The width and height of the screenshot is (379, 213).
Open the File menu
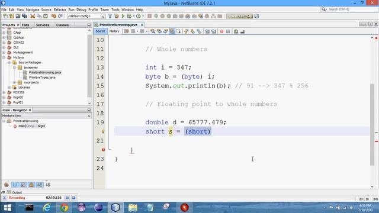pos(4,9)
